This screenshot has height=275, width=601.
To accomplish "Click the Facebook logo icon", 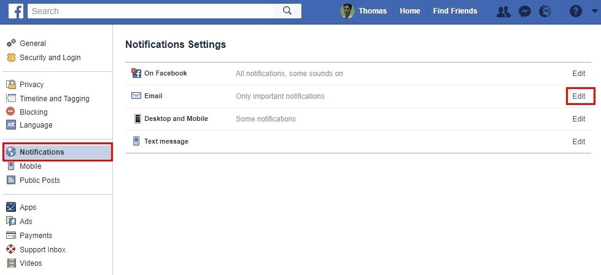I will (x=16, y=11).
